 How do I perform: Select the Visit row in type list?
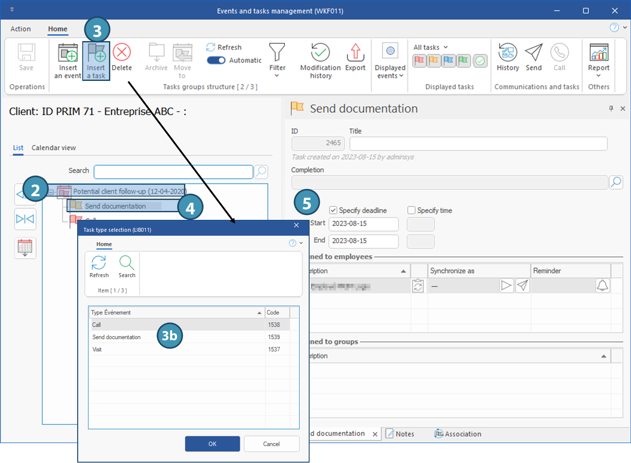tap(98, 349)
